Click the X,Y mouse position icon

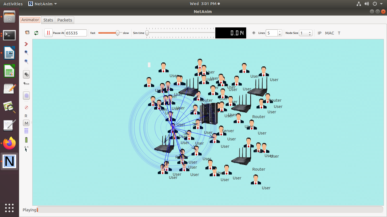pyautogui.click(x=26, y=149)
